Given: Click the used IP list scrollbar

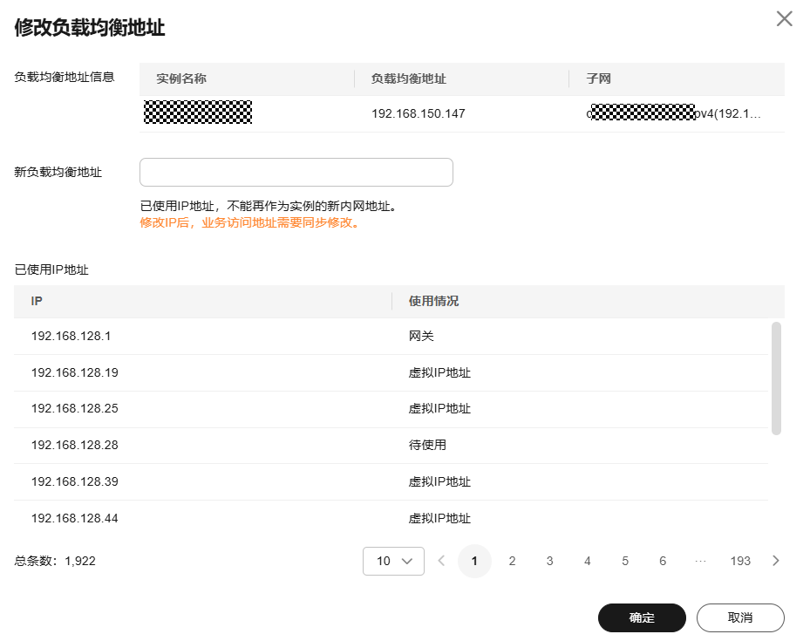Looking at the screenshot, I should (x=776, y=378).
